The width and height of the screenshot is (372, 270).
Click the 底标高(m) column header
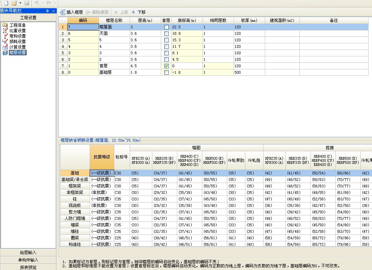(187, 20)
